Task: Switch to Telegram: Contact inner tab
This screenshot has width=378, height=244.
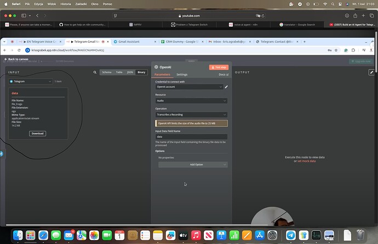Action: point(277,42)
